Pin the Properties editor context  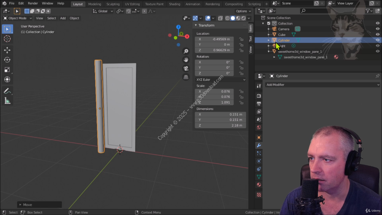pos(378,76)
